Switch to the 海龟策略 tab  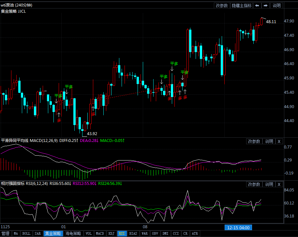tap(73, 233)
